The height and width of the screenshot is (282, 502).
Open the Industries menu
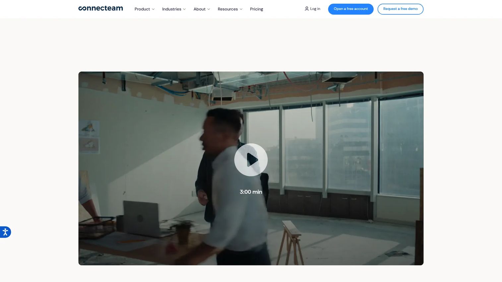click(x=171, y=9)
